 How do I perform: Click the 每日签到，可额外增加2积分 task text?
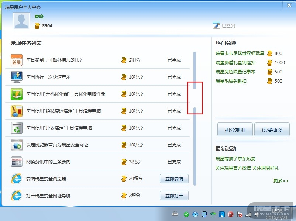[54, 60]
